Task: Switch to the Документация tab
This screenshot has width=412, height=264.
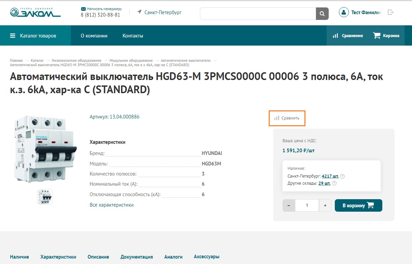Action: click(137, 257)
